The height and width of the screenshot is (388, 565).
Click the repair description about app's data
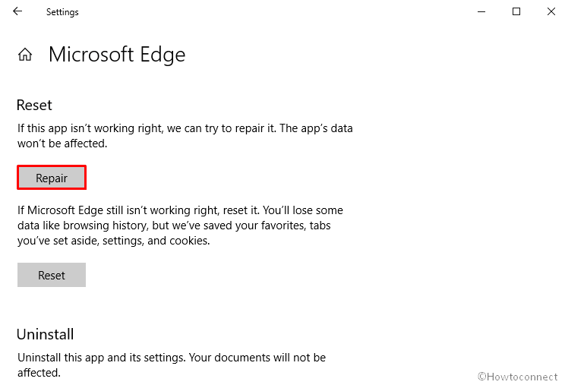tap(185, 128)
